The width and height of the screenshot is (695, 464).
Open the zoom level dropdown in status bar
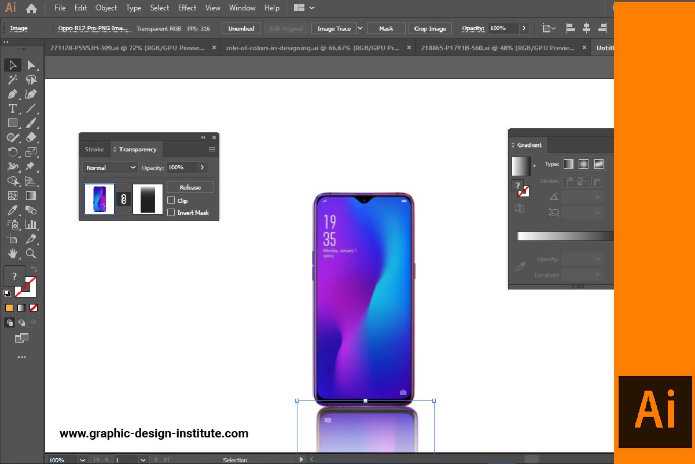(82, 460)
